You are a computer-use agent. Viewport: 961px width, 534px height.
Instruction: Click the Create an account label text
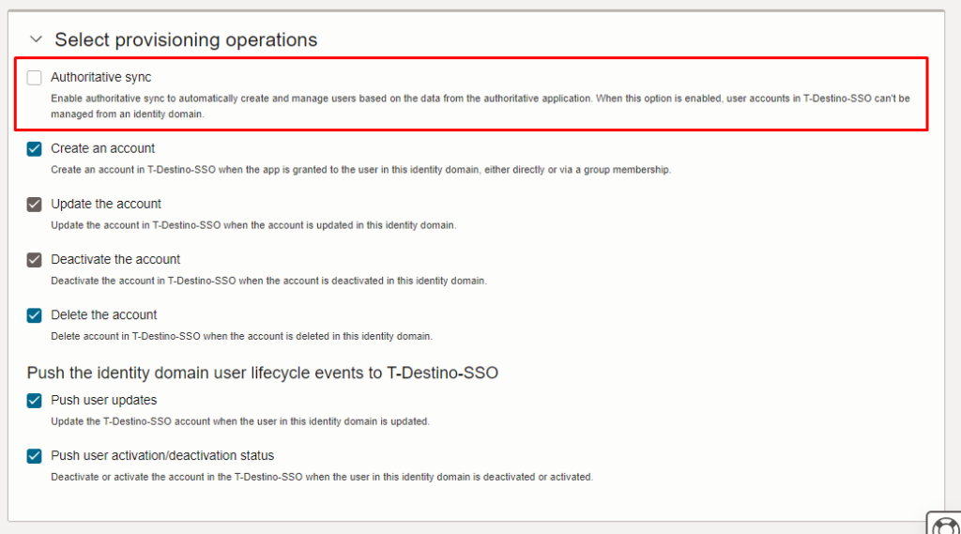[103, 148]
